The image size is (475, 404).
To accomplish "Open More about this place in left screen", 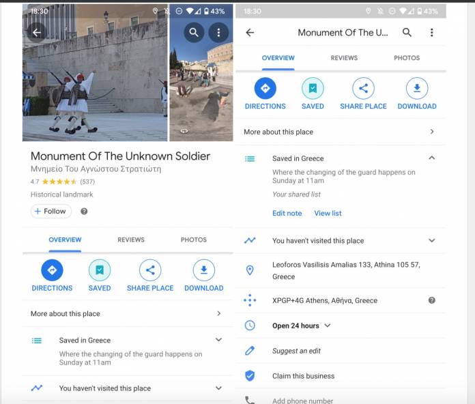I will pyautogui.click(x=128, y=314).
